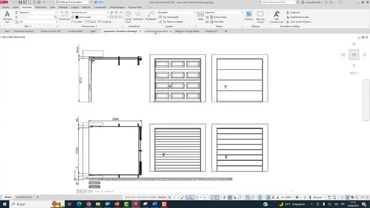Select the Centerline tool
The height and width of the screenshot is (208, 370).
(138, 16)
